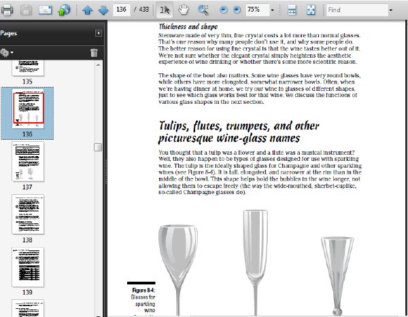The image size is (408, 317).
Task: Click the total page count '433' label
Action: point(144,10)
